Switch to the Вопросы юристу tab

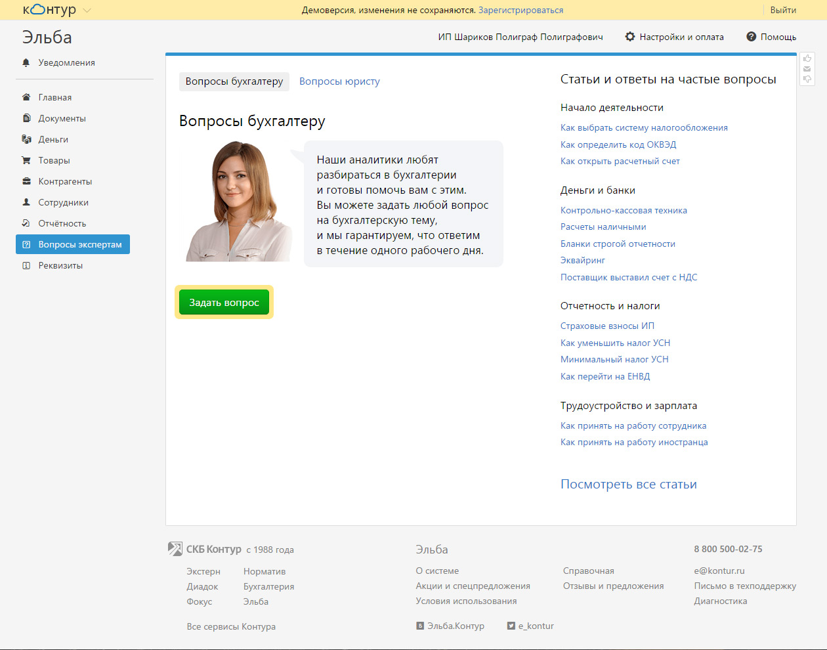339,81
